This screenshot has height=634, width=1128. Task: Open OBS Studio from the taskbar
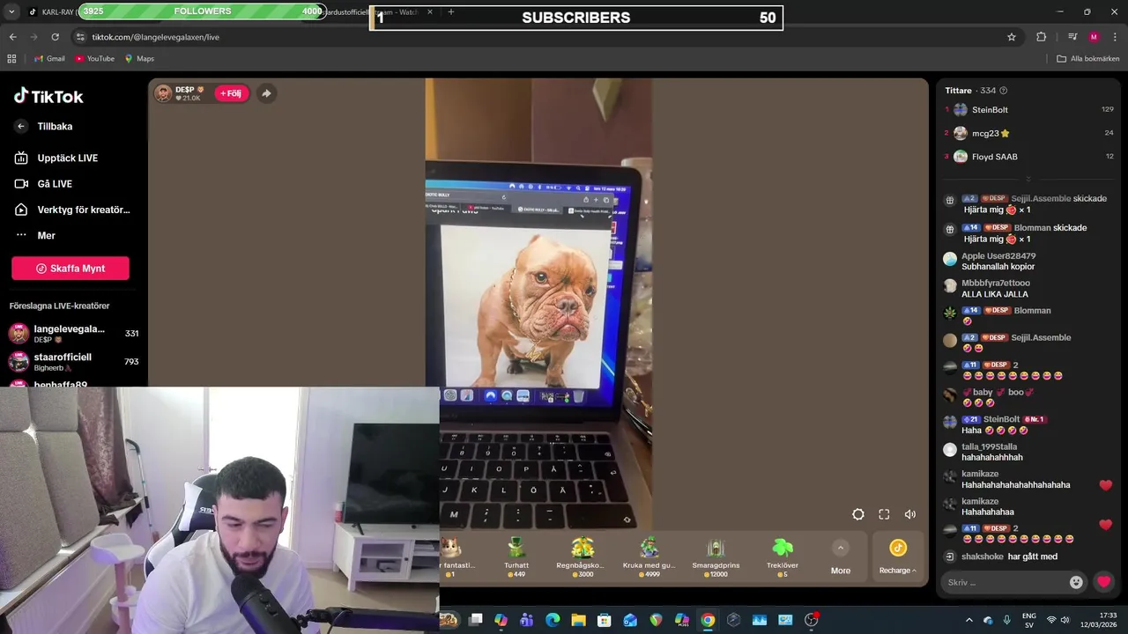pos(811,620)
